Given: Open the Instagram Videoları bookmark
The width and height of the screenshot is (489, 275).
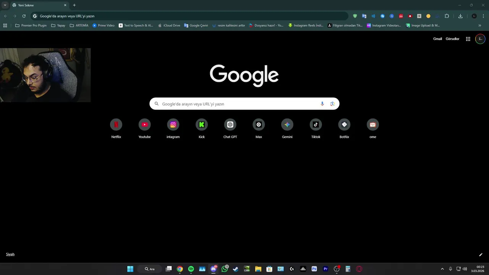Looking at the screenshot, I should (384, 26).
